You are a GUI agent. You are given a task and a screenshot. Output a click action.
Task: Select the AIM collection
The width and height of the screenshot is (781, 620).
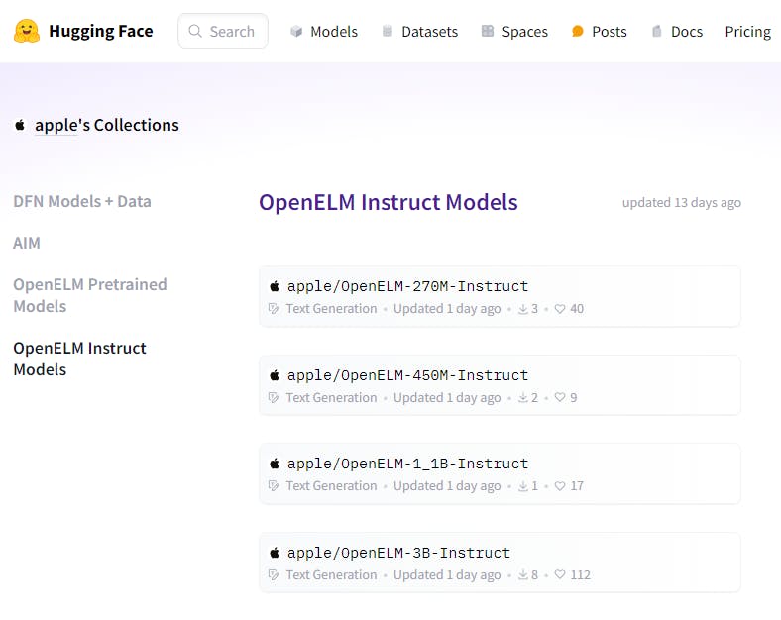pyautogui.click(x=27, y=243)
